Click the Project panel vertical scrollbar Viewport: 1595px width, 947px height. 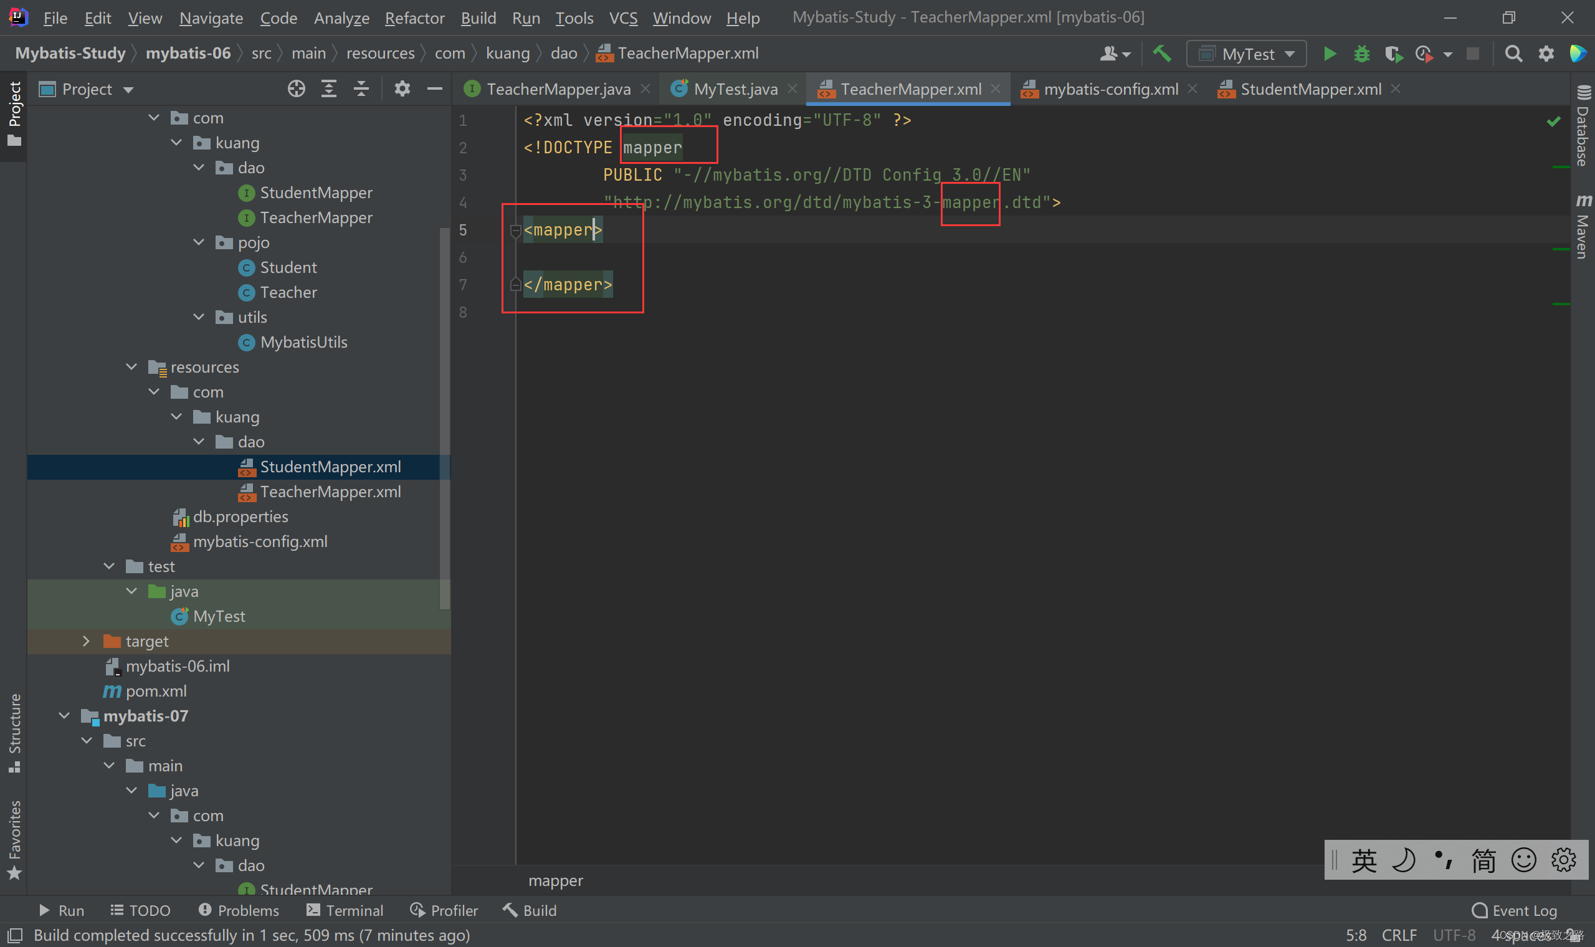click(445, 418)
